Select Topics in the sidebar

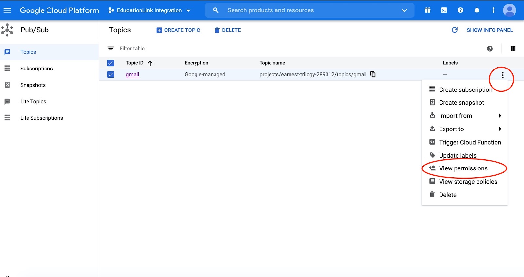click(x=49, y=52)
